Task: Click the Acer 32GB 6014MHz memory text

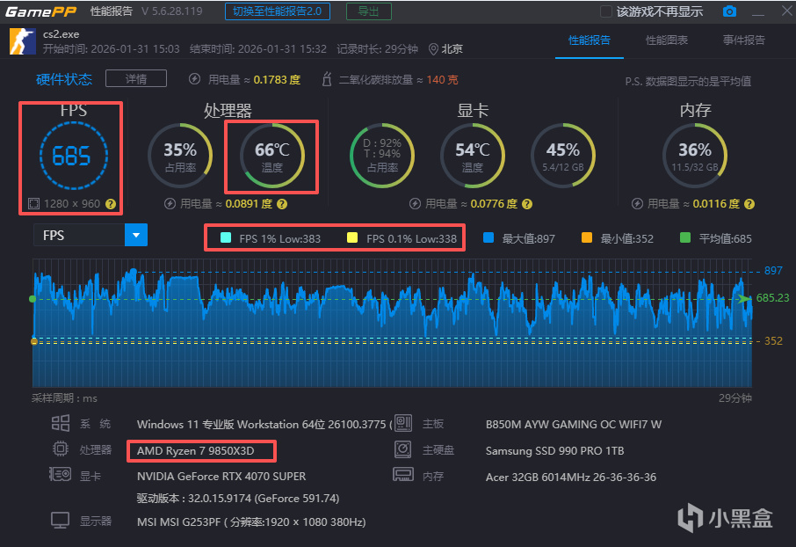Action: (x=571, y=478)
